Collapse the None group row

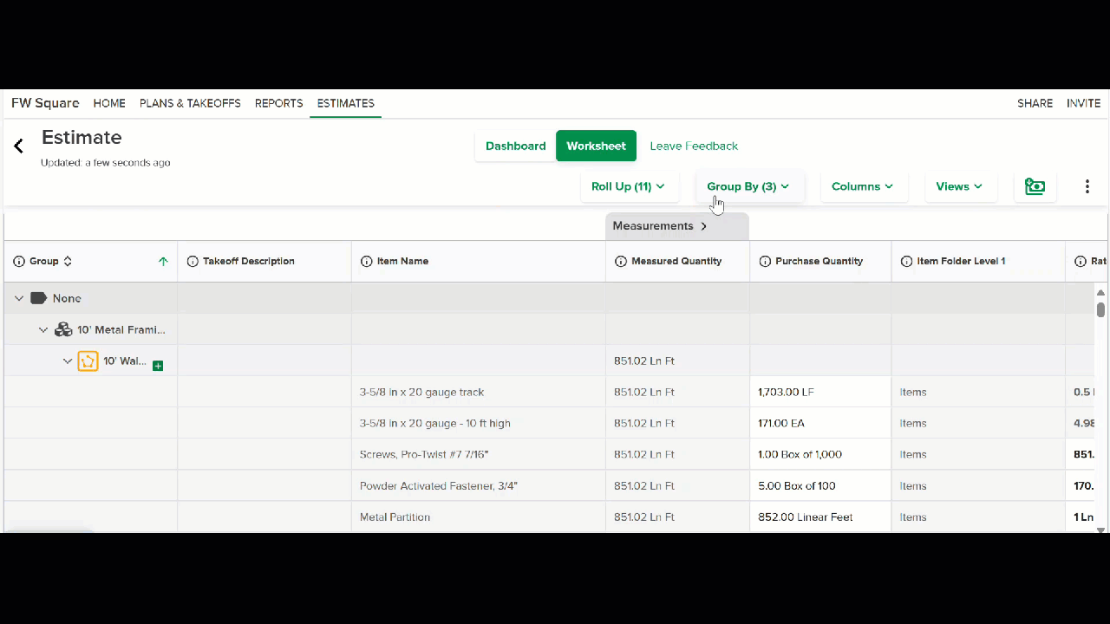click(19, 298)
